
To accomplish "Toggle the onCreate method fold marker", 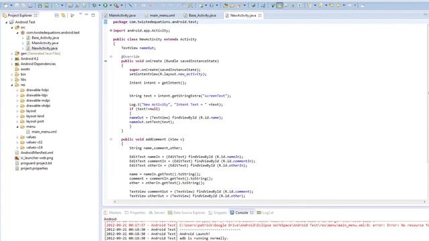I will [111, 56].
